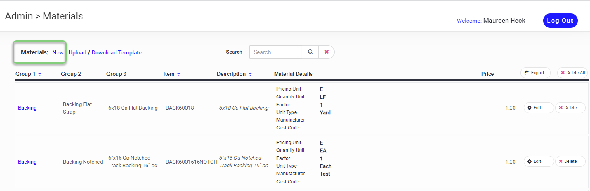
Task: Click Unit Type value Each
Action: (326, 166)
